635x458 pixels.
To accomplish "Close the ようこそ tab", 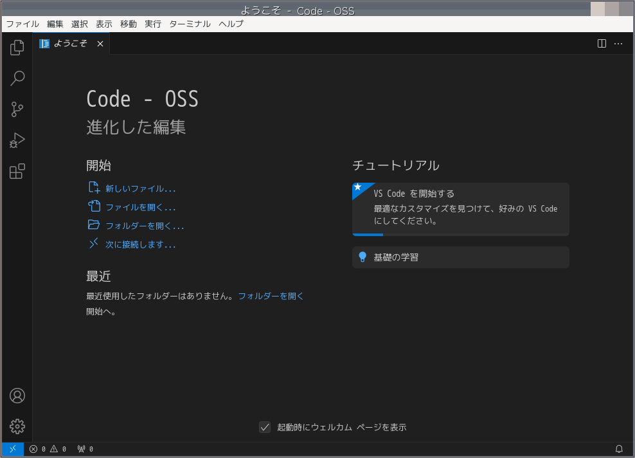I will point(100,44).
